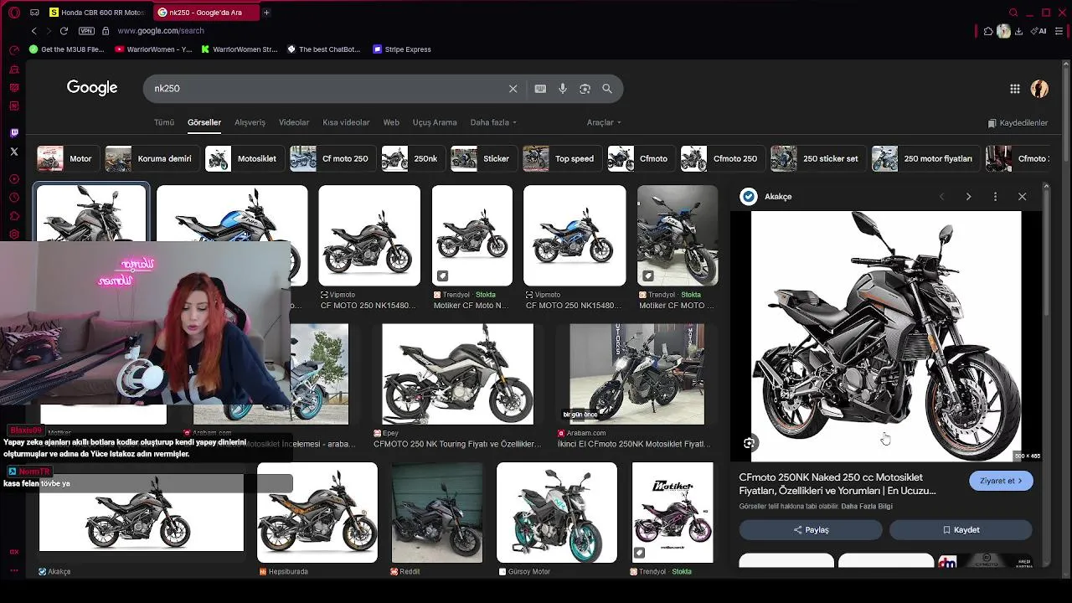Open Get the M3U8 File bookmark
Image resolution: width=1072 pixels, height=603 pixels.
coord(66,49)
